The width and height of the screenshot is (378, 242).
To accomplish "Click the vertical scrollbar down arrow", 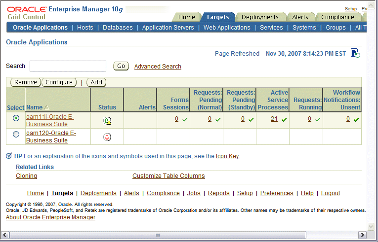I will point(371,226).
